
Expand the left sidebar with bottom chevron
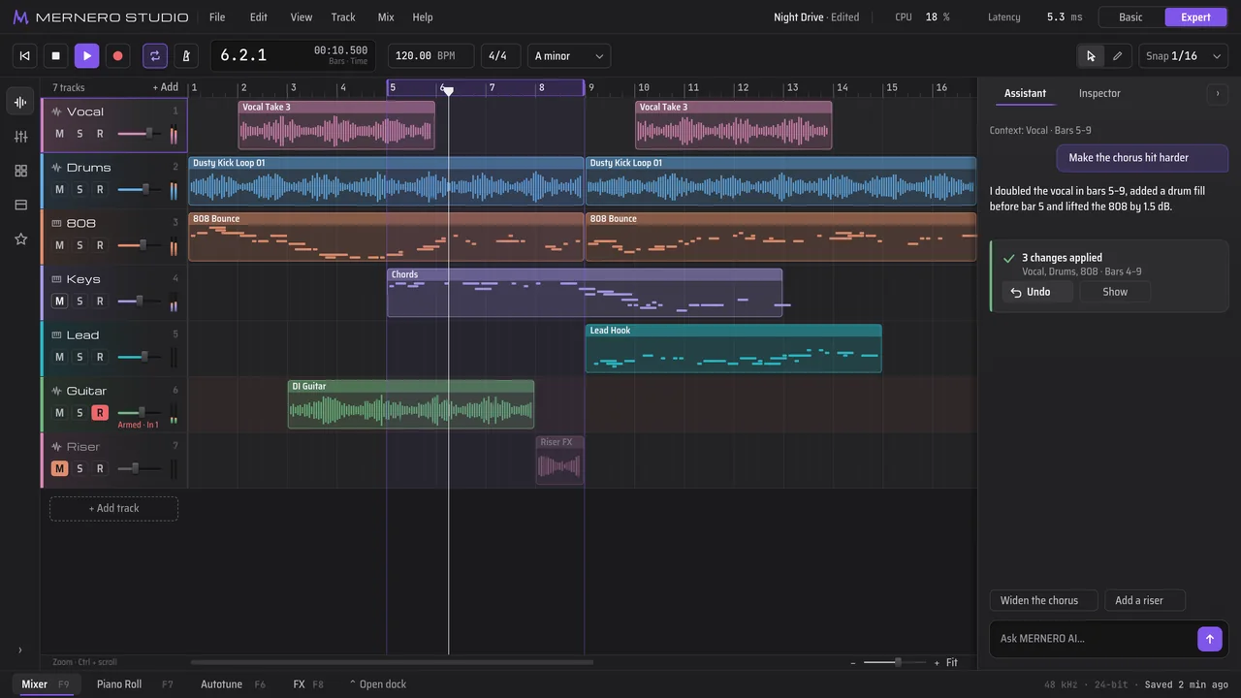tap(20, 650)
